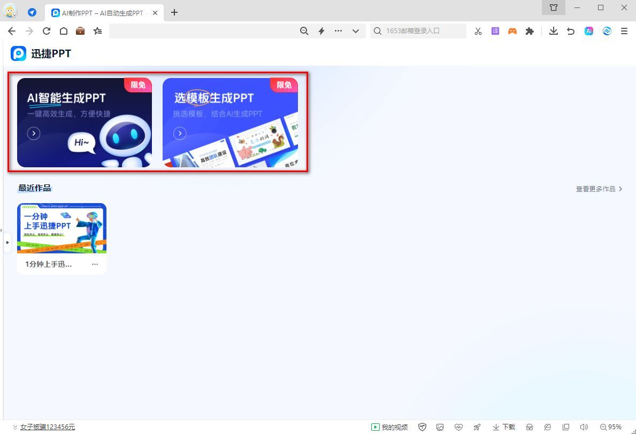The height and width of the screenshot is (434, 636).
Task: Open the purple translate 译 icon
Action: pyautogui.click(x=495, y=31)
